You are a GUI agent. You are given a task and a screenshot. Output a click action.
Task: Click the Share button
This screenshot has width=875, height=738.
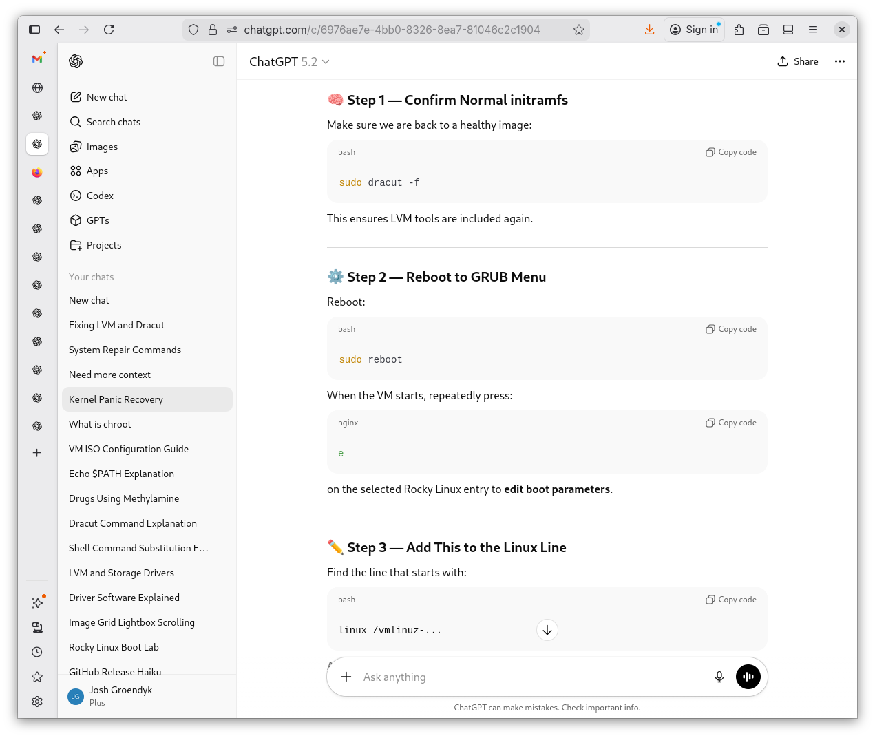pyautogui.click(x=797, y=61)
